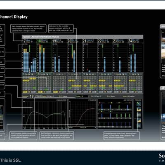Click the Insert Position label
Viewport: 165px width, 165px height.
(x=129, y=97)
